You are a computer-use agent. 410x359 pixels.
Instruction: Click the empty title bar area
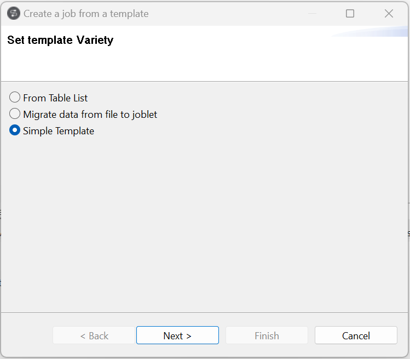coord(230,14)
